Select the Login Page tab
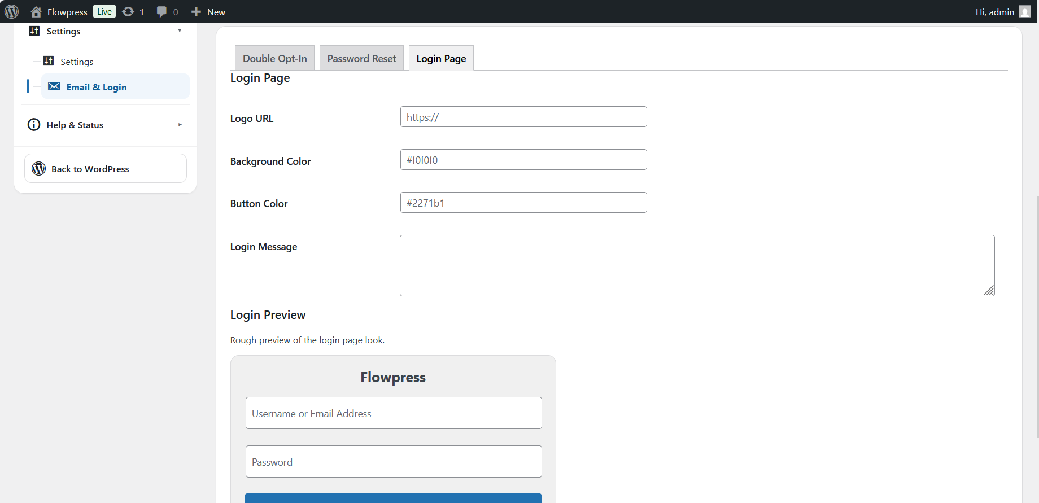This screenshot has width=1039, height=503. (441, 58)
